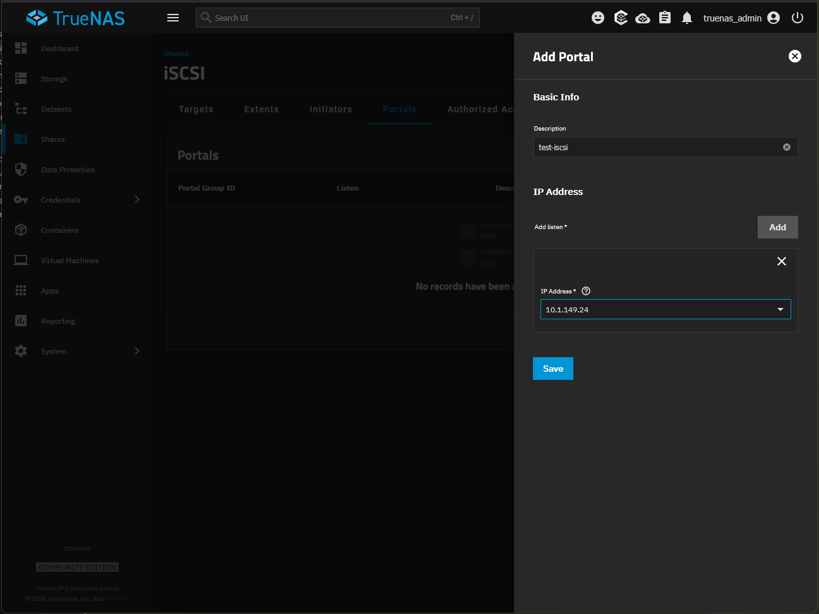This screenshot has width=819, height=614.
Task: Click the TrueNAS logo
Action: pos(76,18)
